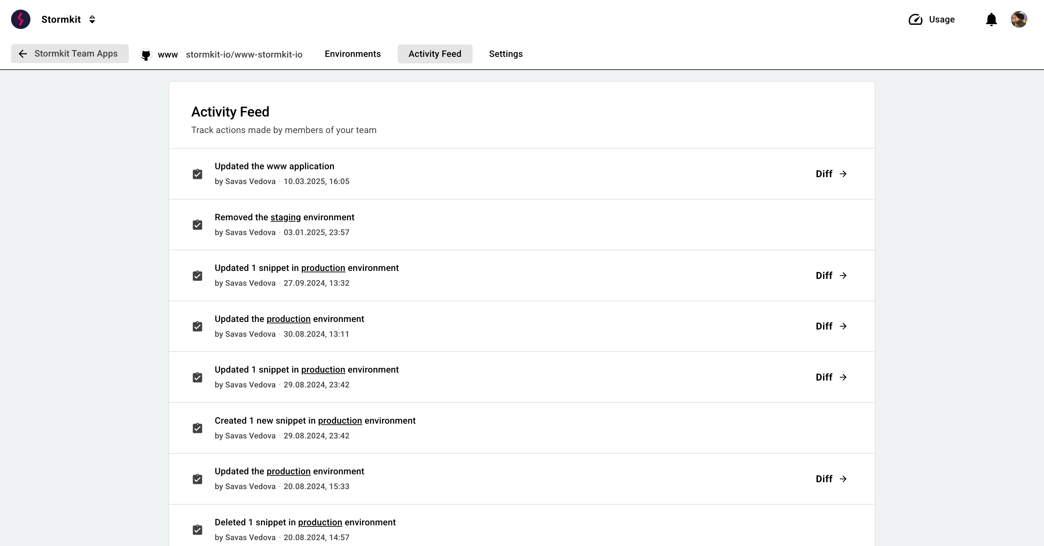1044x546 pixels.
Task: Click arrow icon beside Diff for 30.08.2024 entry
Action: point(843,326)
